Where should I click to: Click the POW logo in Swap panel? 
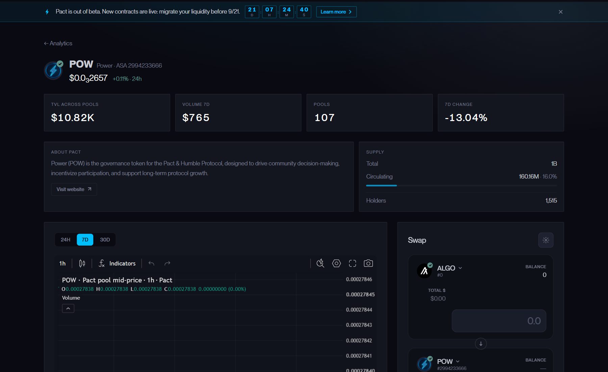425,364
